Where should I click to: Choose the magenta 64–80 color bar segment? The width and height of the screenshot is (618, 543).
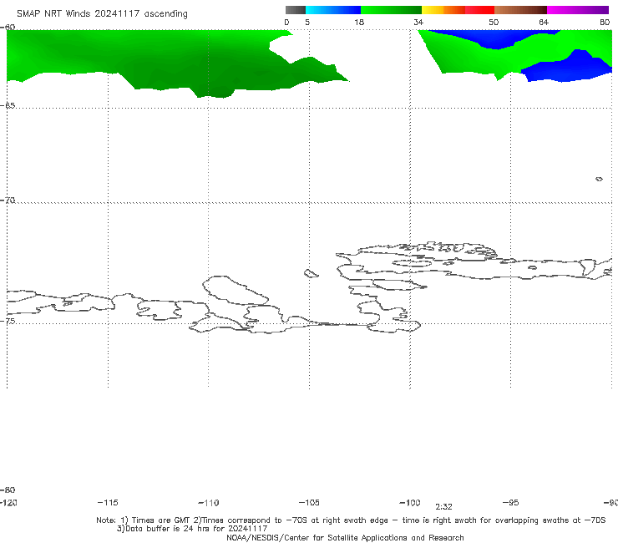click(x=578, y=10)
